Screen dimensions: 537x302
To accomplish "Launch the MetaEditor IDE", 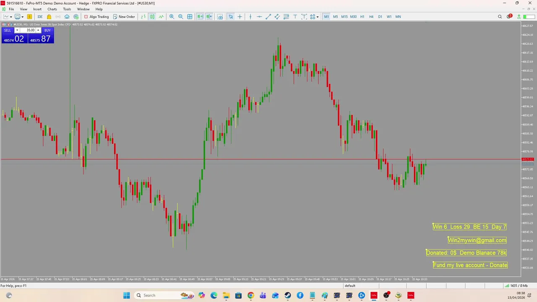I will (40, 17).
